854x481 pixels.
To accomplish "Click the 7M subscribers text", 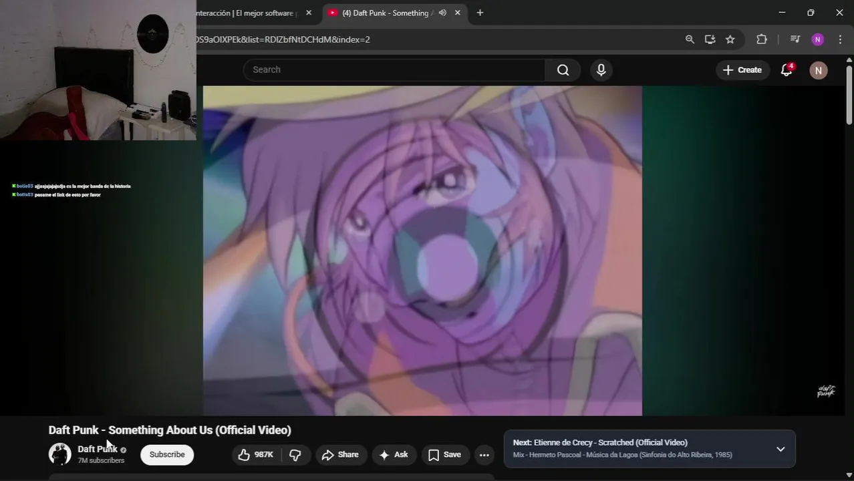I will [x=101, y=461].
